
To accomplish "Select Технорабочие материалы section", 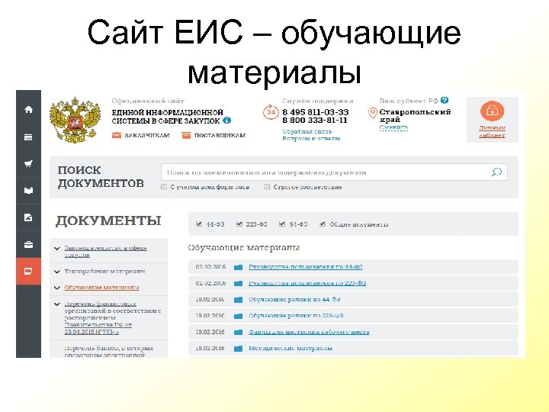I will pyautogui.click(x=104, y=272).
